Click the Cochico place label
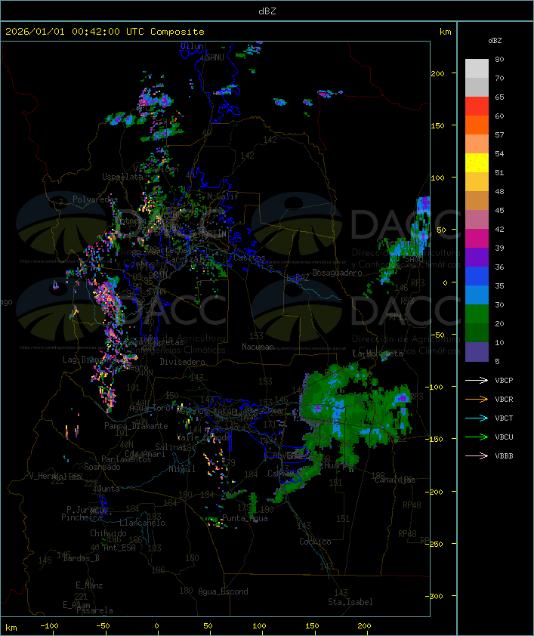Viewport: 534px width, 636px height. pyautogui.click(x=315, y=542)
